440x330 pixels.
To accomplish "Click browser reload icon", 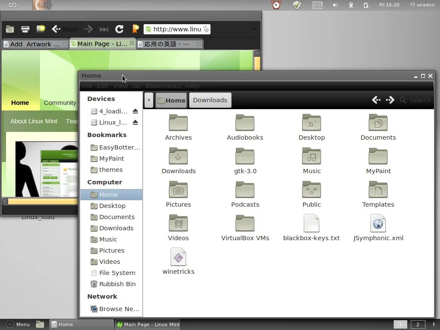I will click(119, 29).
